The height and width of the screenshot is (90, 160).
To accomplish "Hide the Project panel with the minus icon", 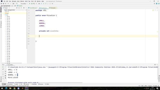I will click(26, 8).
